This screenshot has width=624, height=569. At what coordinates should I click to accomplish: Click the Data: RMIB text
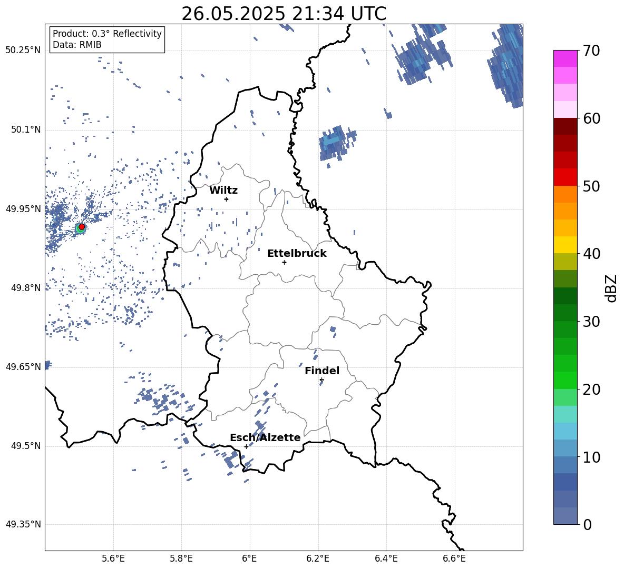coord(77,45)
